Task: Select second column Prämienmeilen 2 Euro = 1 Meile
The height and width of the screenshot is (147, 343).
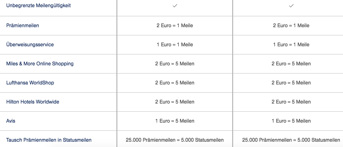Action: 291,25
